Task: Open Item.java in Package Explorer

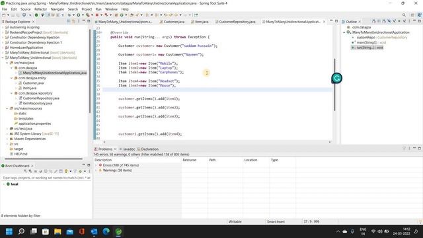Action: point(29,88)
